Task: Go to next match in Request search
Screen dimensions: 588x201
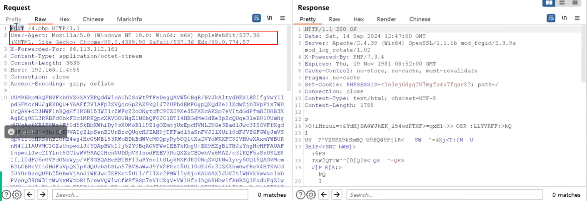Action: (x=42, y=194)
